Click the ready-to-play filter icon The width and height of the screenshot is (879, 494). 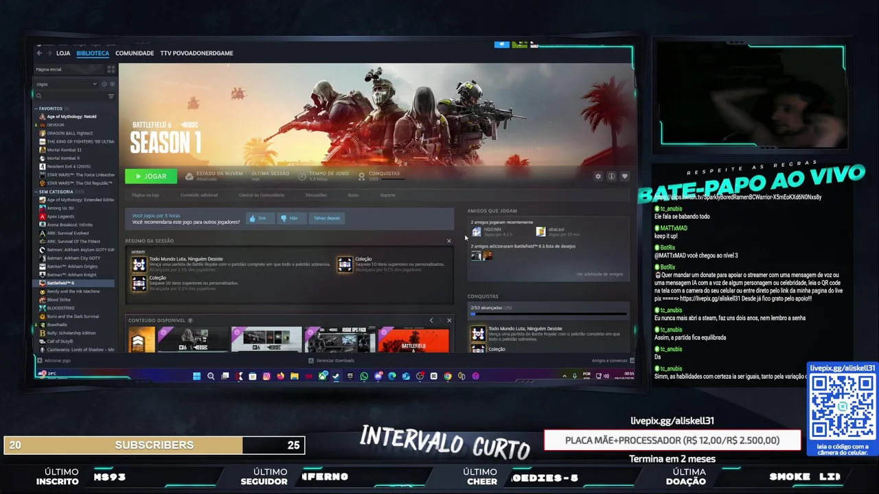(113, 84)
